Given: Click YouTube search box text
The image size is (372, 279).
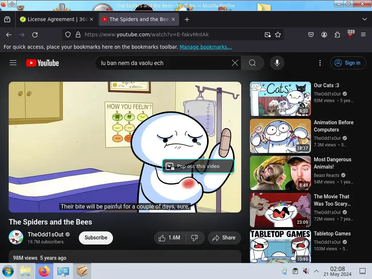Looking at the screenshot, I should [132, 63].
